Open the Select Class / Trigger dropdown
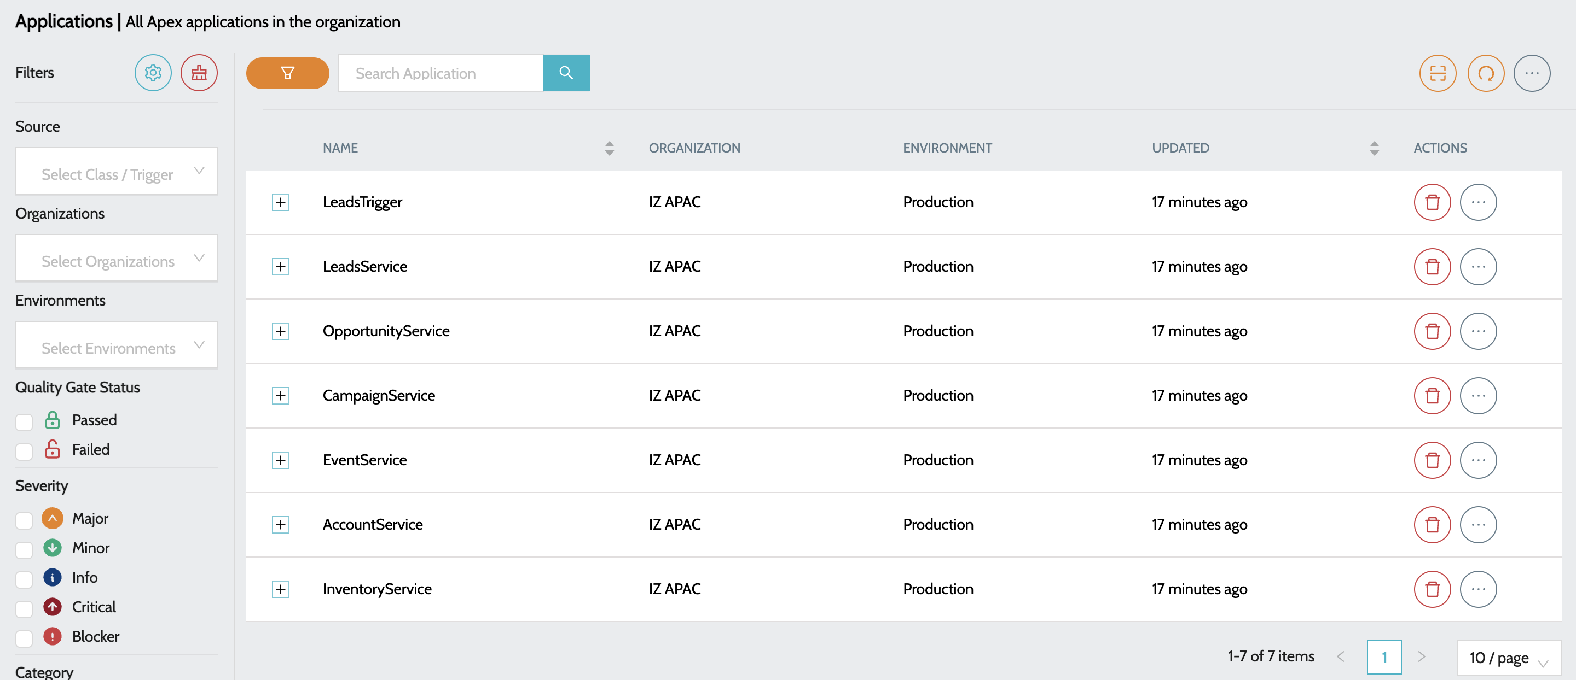1576x680 pixels. tap(116, 172)
